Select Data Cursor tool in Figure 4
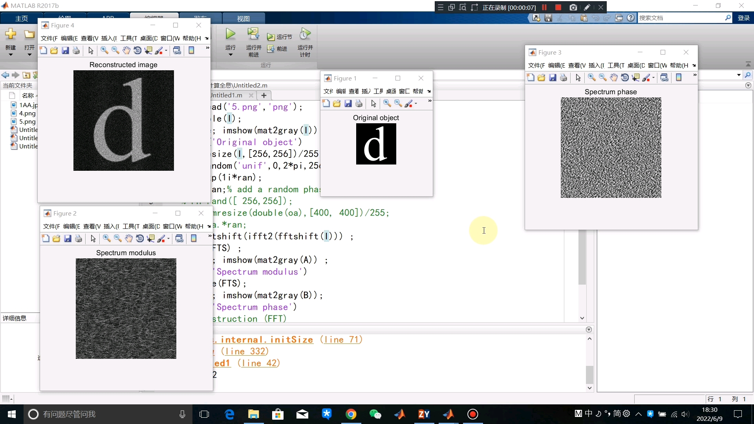Screen dimensions: 754x424 point(148,50)
